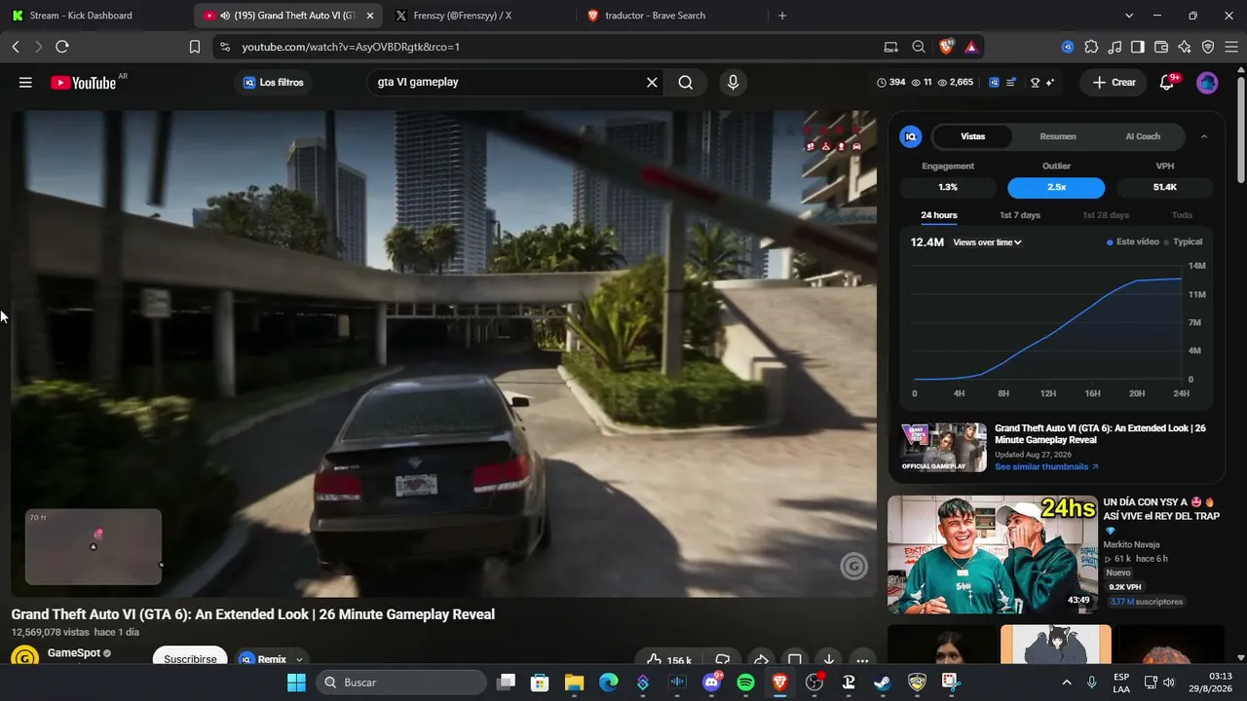Open Los filtros filter button
1247x701 pixels.
(x=274, y=83)
